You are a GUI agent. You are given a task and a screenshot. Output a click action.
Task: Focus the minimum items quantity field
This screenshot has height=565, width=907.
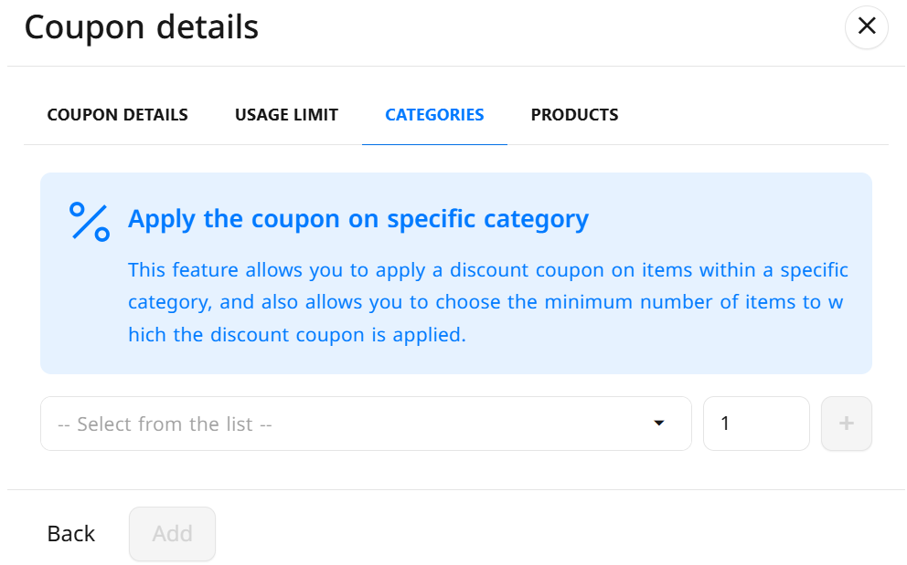click(756, 424)
